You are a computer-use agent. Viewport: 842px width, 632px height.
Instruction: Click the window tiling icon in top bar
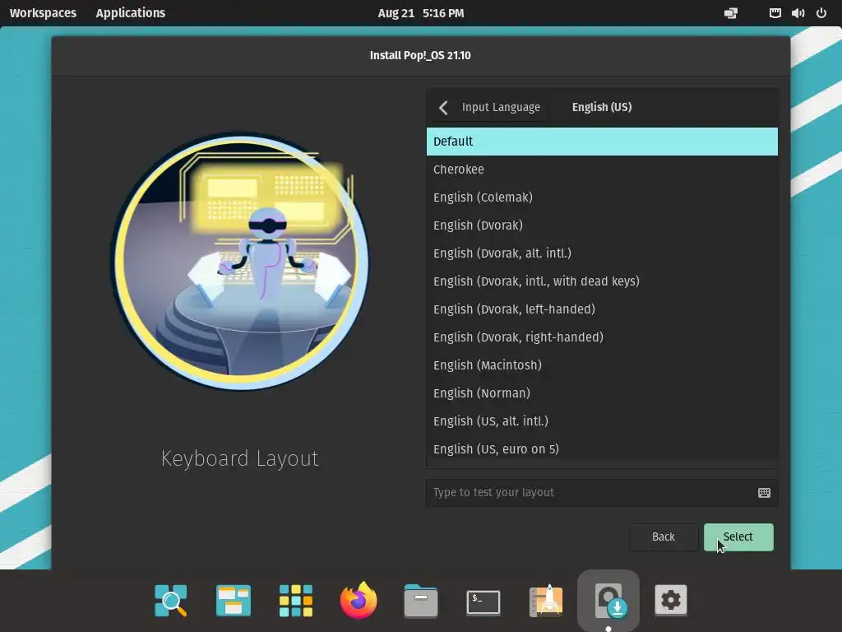tap(731, 13)
